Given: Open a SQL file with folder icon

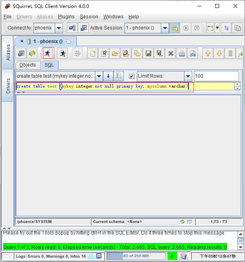Looking at the screenshot, I should tap(115, 53).
